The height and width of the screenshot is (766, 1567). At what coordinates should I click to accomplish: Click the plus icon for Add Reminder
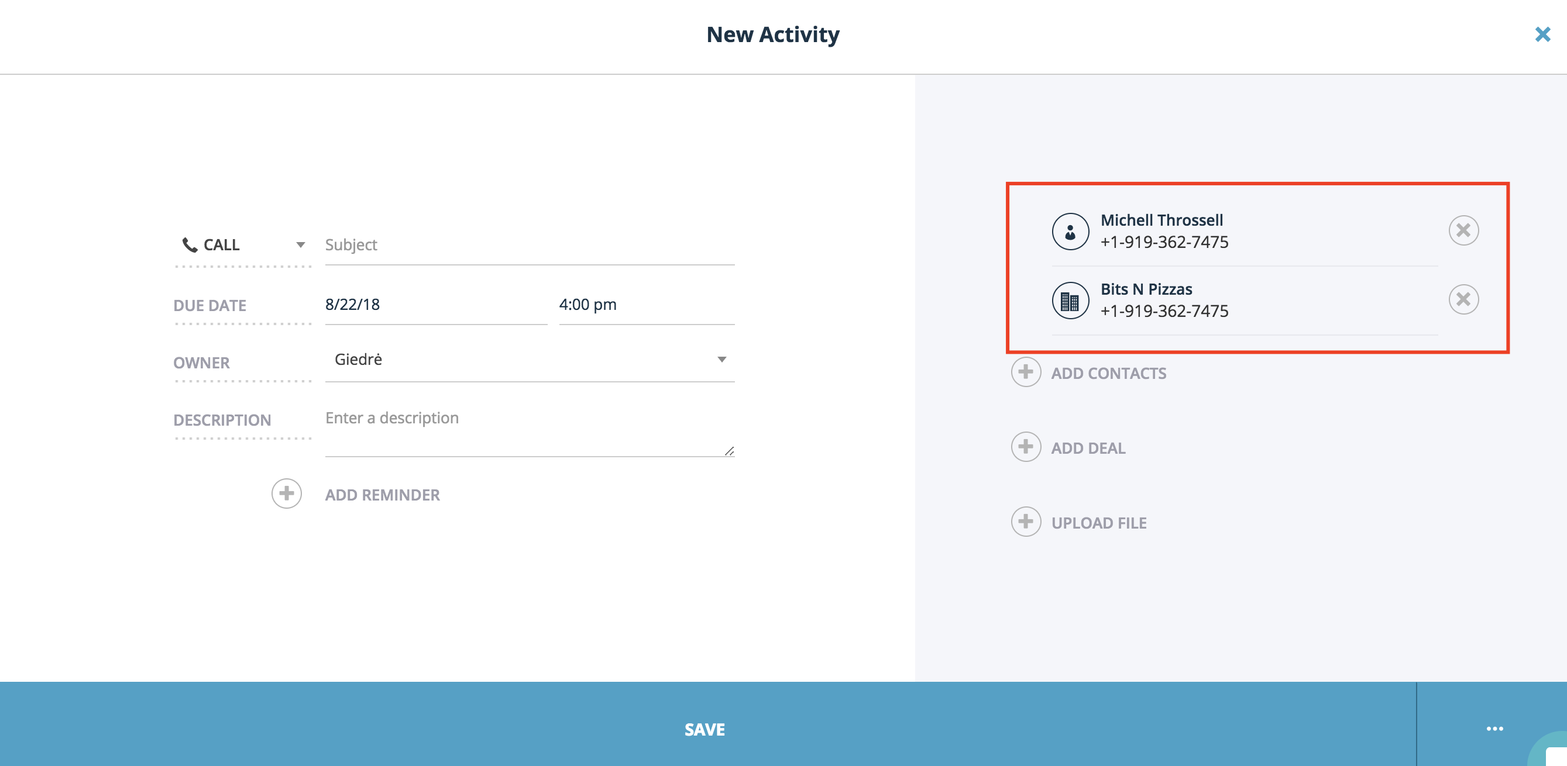coord(287,494)
